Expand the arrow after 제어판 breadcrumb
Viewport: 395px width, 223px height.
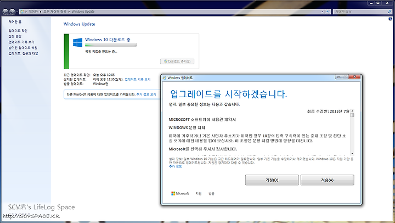point(41,12)
